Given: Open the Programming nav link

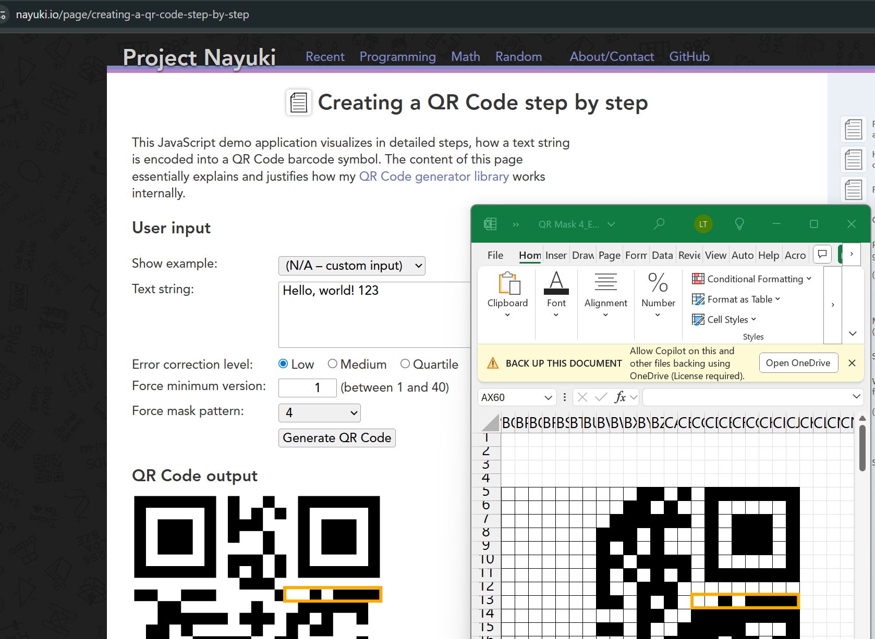Looking at the screenshot, I should pos(398,57).
